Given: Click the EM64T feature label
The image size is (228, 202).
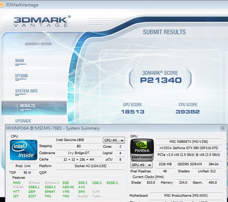Looking at the screenshot, I should tap(50, 192).
